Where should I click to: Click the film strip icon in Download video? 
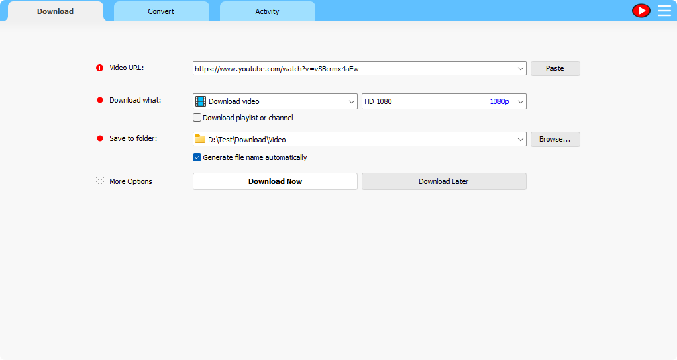(201, 101)
